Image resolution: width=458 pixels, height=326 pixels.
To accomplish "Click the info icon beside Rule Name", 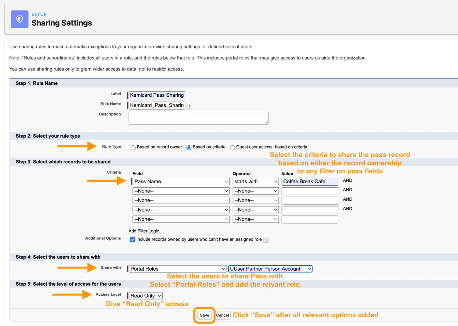I will pos(189,106).
